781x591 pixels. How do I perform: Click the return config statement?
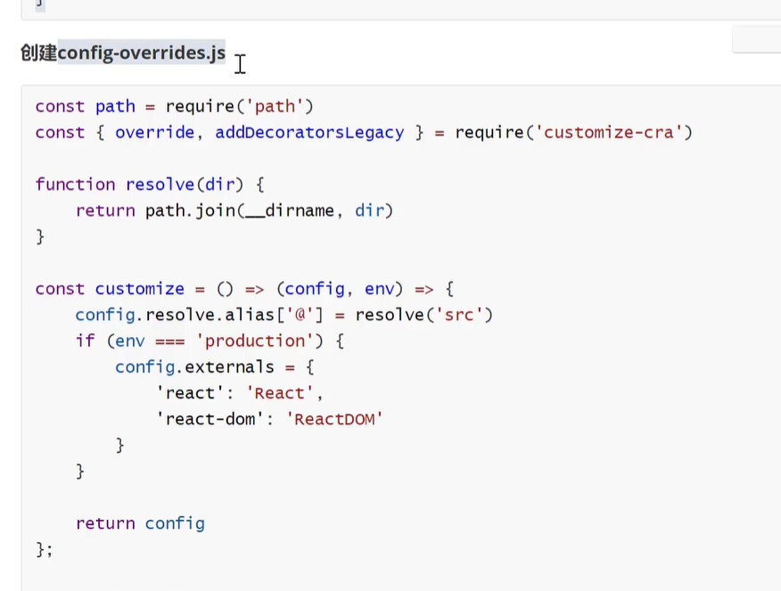point(140,523)
